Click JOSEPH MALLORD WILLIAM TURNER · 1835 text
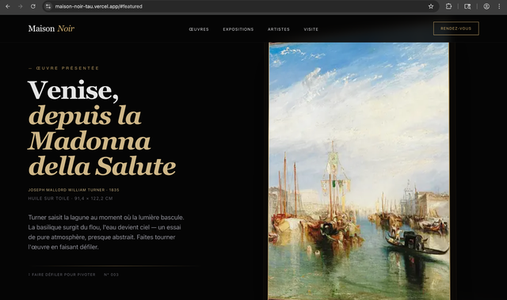This screenshot has width=507, height=300. (x=74, y=190)
